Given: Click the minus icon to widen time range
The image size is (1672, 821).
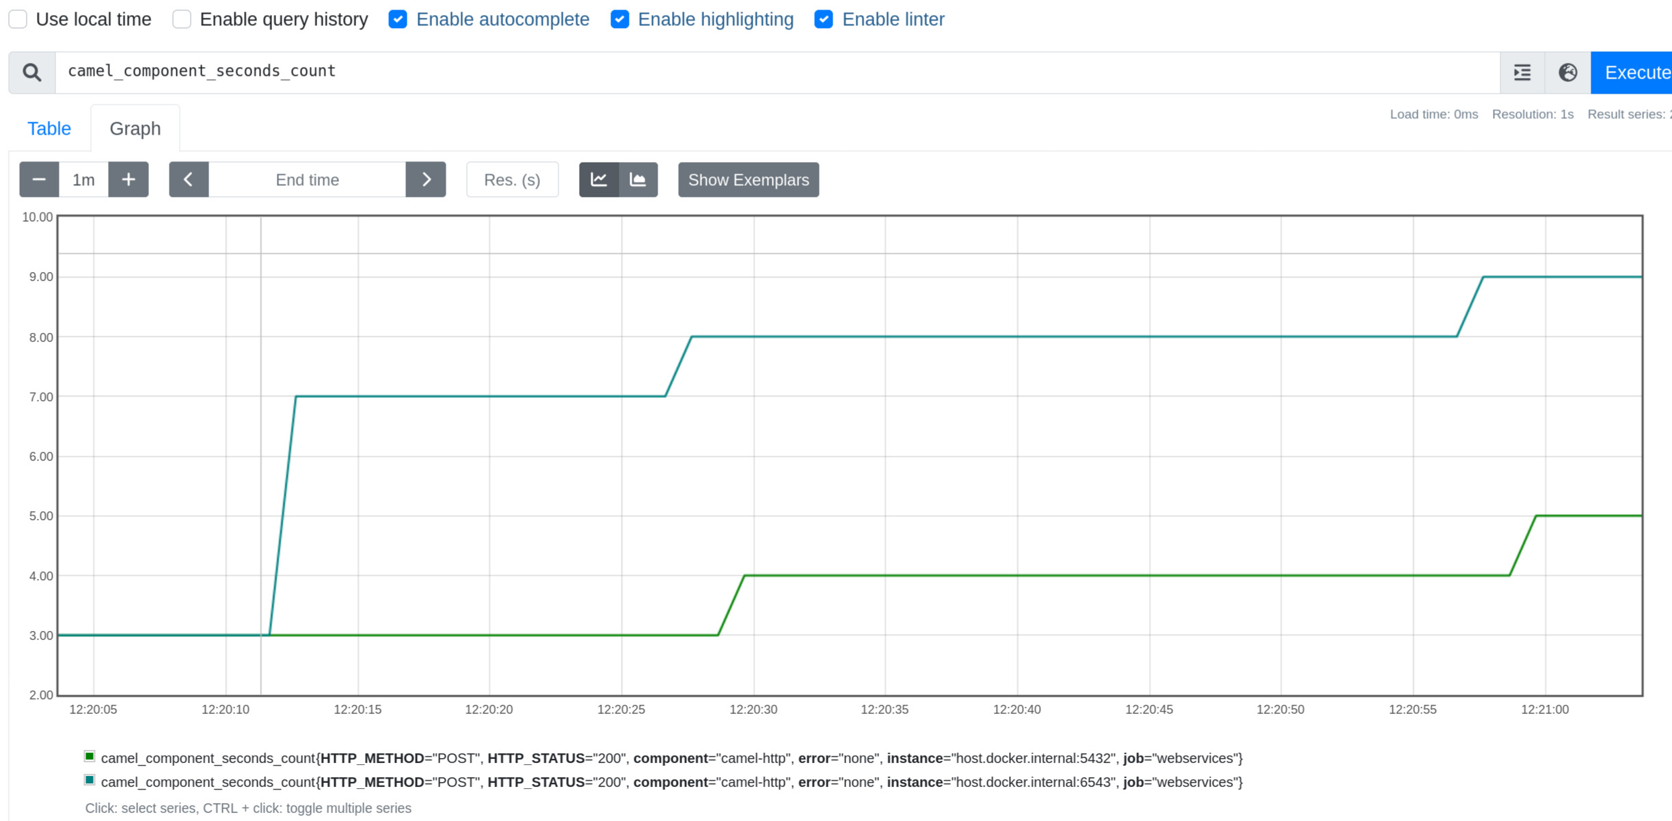Looking at the screenshot, I should [38, 179].
